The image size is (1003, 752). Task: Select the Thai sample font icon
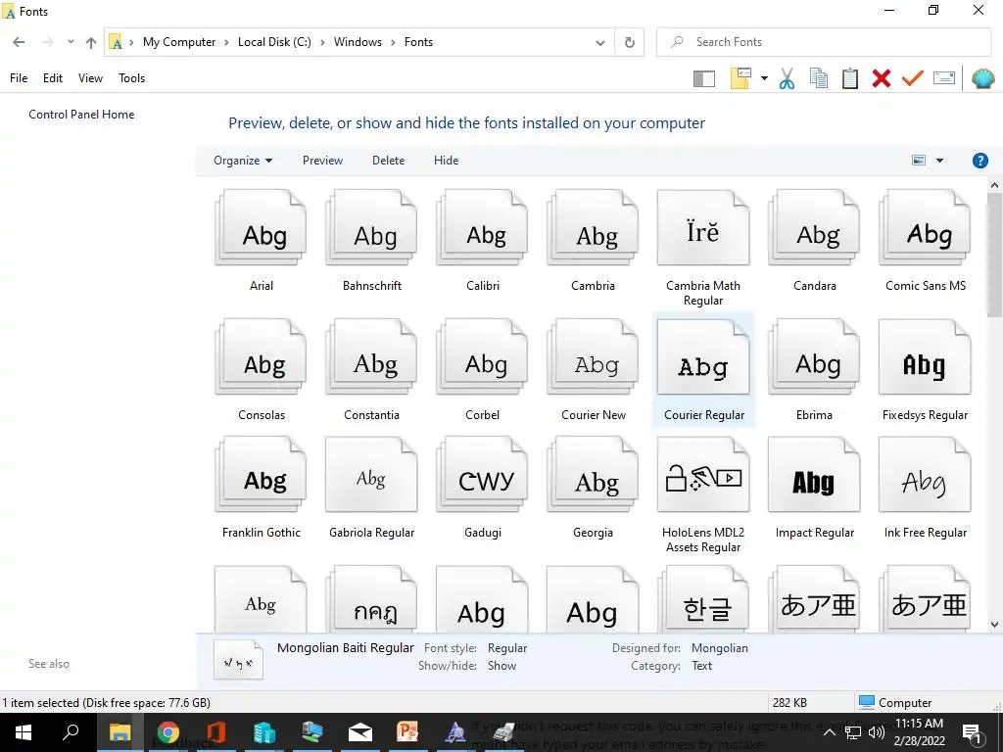(x=371, y=599)
